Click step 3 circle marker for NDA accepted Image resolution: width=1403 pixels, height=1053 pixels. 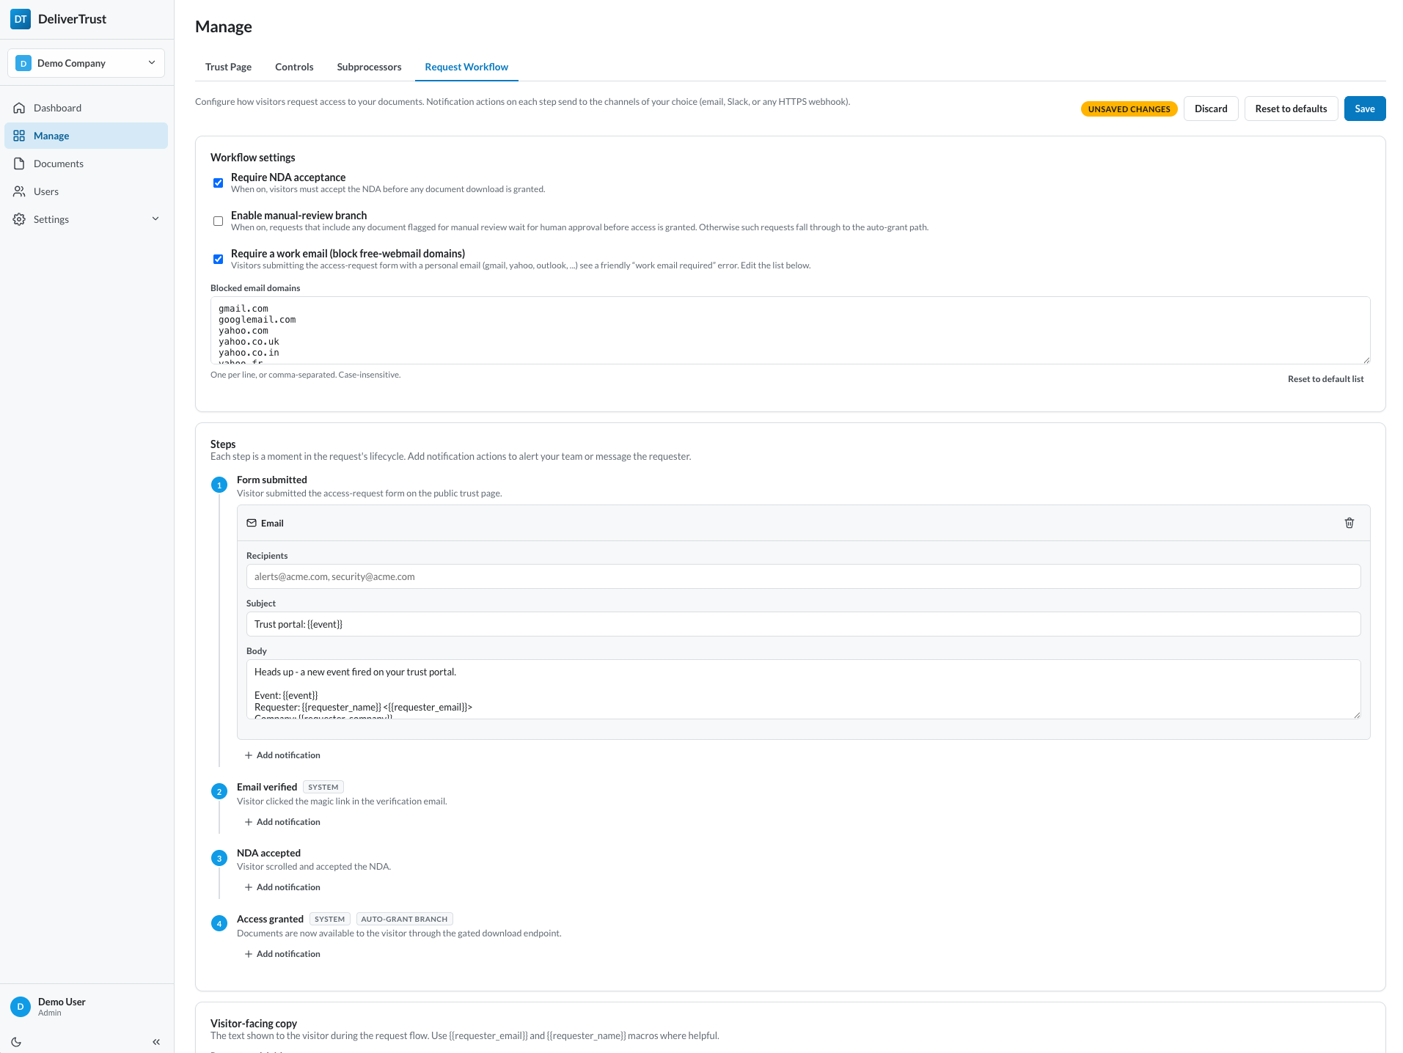coord(219,858)
